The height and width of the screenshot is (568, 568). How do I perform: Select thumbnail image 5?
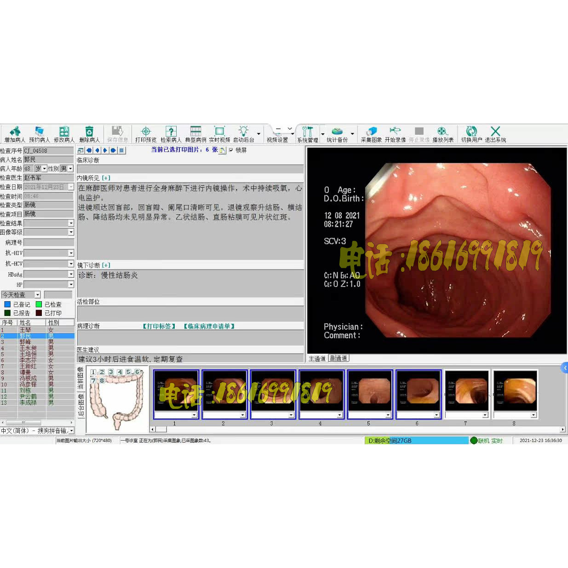370,391
